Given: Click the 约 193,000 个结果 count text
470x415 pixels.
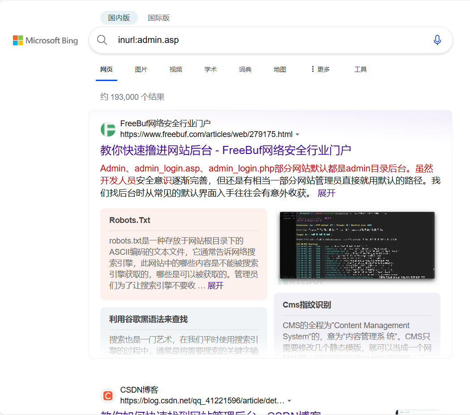Looking at the screenshot, I should 132,97.
